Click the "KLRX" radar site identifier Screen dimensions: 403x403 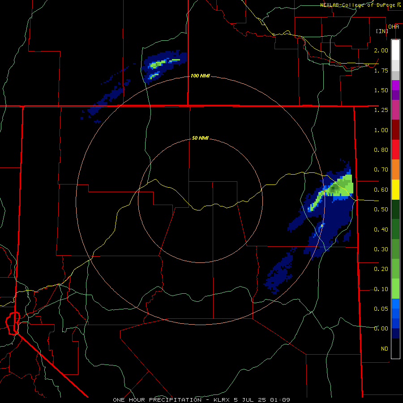222,400
